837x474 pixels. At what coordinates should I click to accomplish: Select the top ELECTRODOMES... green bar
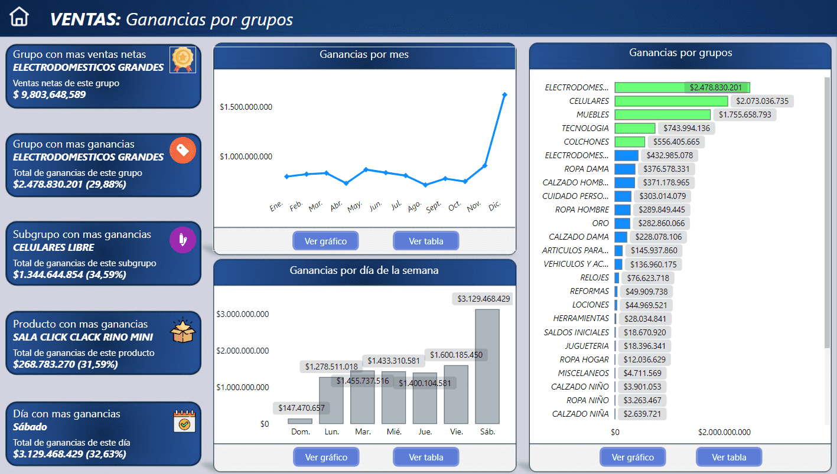pos(682,87)
